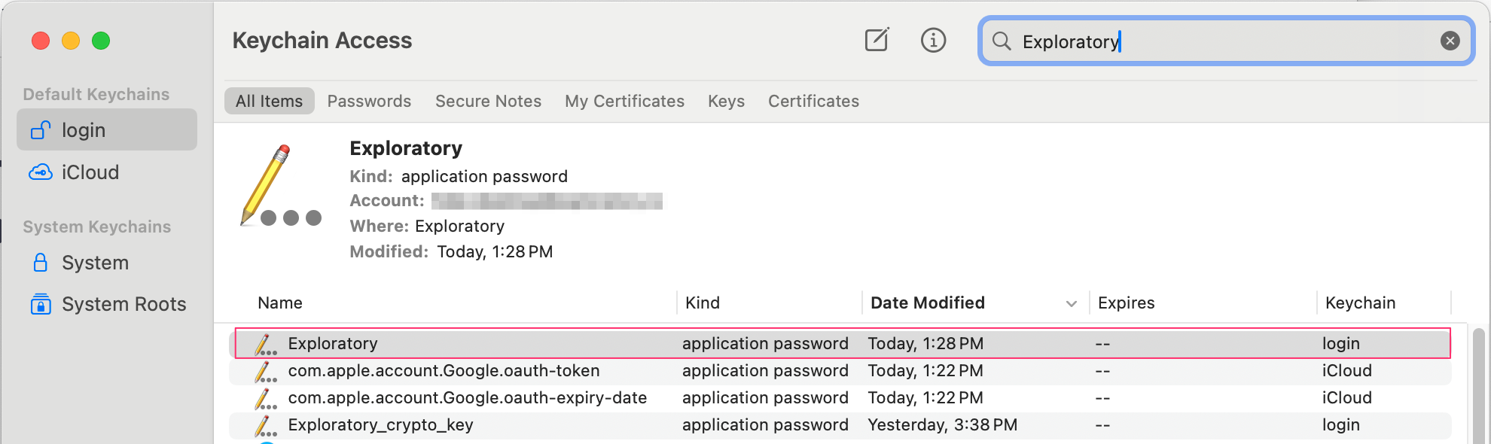Clear the search field with the x icon
This screenshot has height=444, width=1491.
coord(1450,41)
